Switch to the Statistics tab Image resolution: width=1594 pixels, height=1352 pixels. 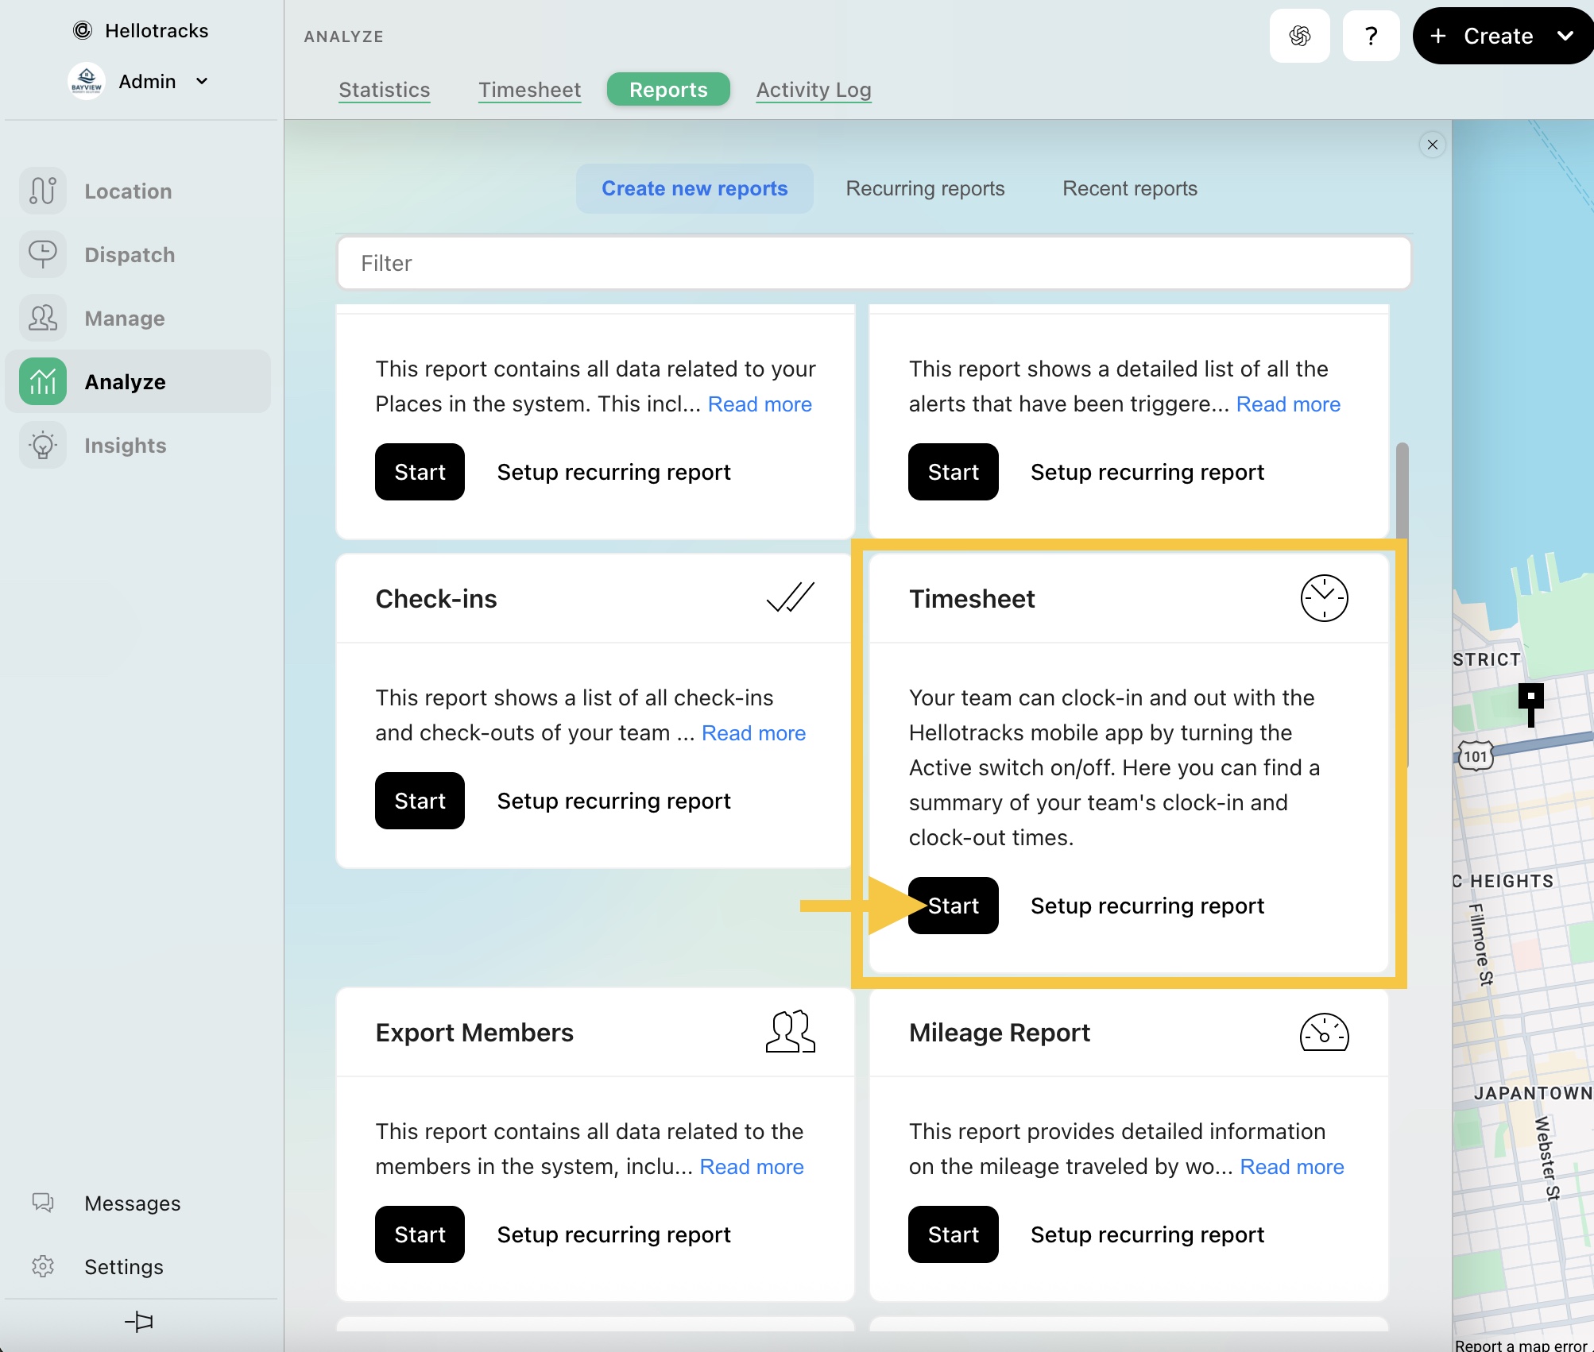tap(385, 90)
